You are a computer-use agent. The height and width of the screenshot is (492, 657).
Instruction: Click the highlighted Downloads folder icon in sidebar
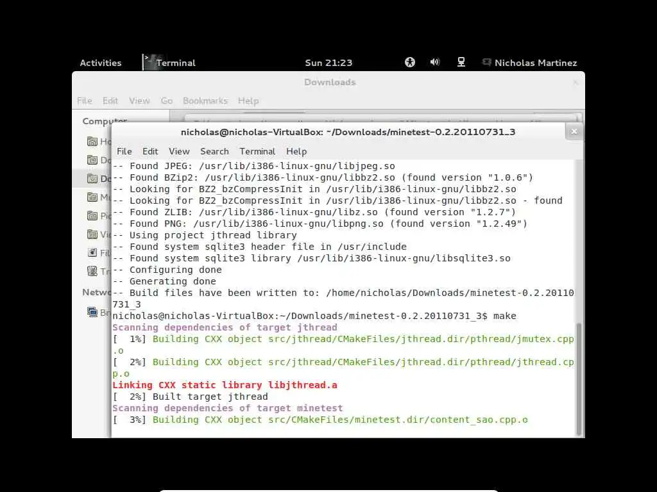point(92,179)
